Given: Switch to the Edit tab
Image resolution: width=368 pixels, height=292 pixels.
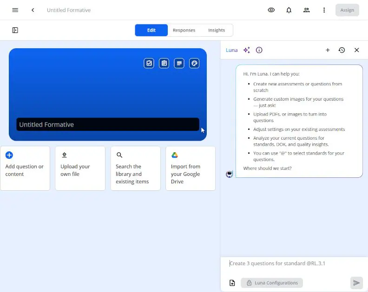Looking at the screenshot, I should click(151, 30).
